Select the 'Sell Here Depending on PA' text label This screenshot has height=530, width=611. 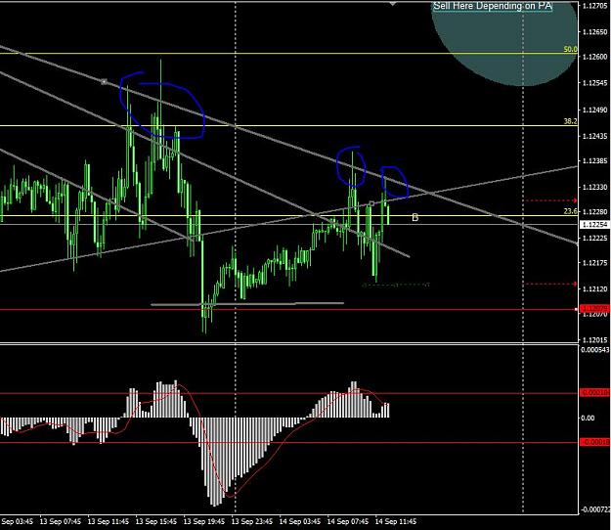pos(493,6)
